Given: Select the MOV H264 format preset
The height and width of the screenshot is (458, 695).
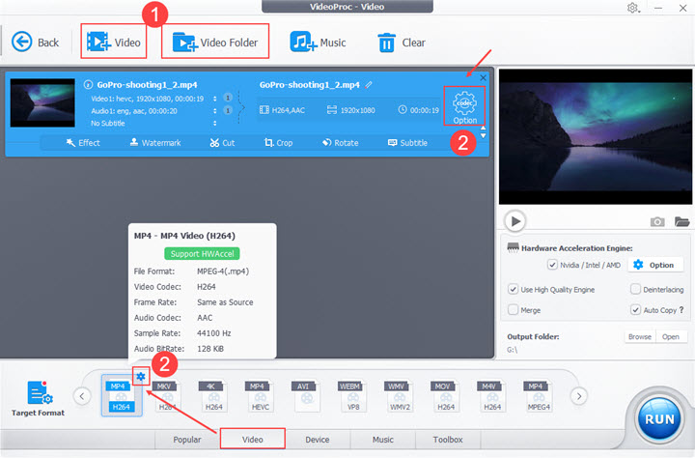Looking at the screenshot, I should click(x=446, y=396).
